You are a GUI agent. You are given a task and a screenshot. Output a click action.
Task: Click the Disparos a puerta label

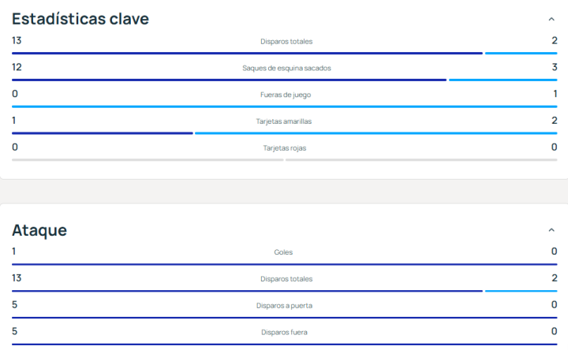click(x=286, y=306)
